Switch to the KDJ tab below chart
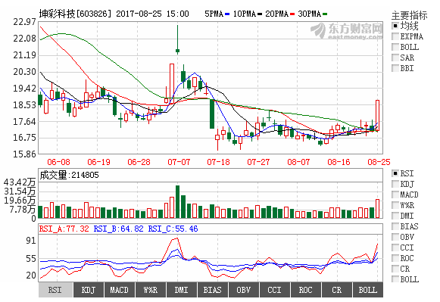The height and width of the screenshot is (302, 440). pyautogui.click(x=89, y=290)
